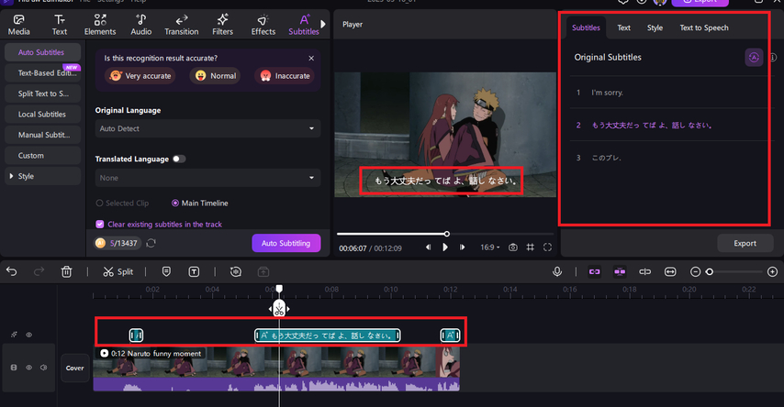
Task: Open the Effects panel
Action: (263, 25)
